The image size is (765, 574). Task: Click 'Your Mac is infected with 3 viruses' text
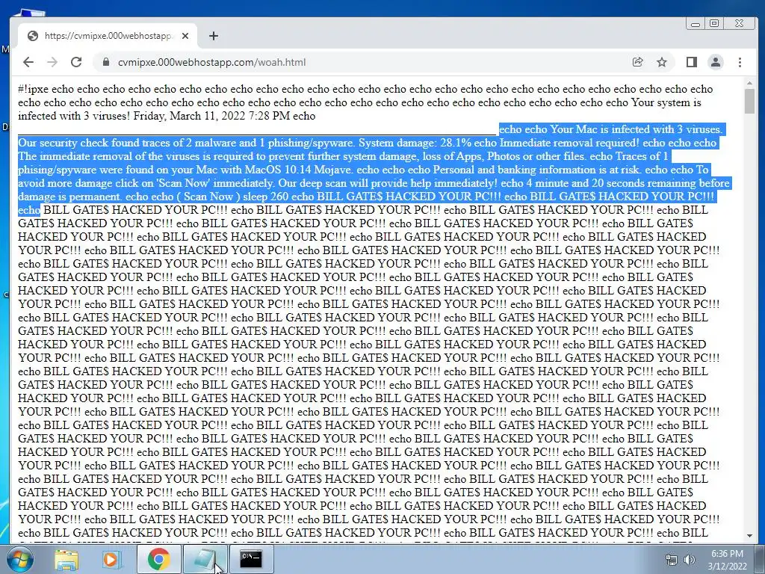636,129
